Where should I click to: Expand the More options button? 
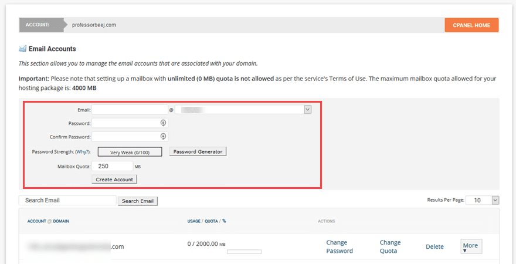pyautogui.click(x=471, y=246)
